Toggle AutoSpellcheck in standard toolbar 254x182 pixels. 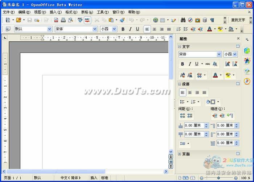click(87, 20)
